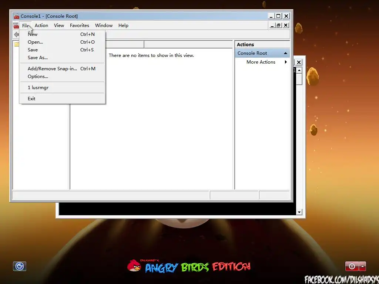The width and height of the screenshot is (379, 284).
Task: Maximize the Console1 main window
Action: 278,16
